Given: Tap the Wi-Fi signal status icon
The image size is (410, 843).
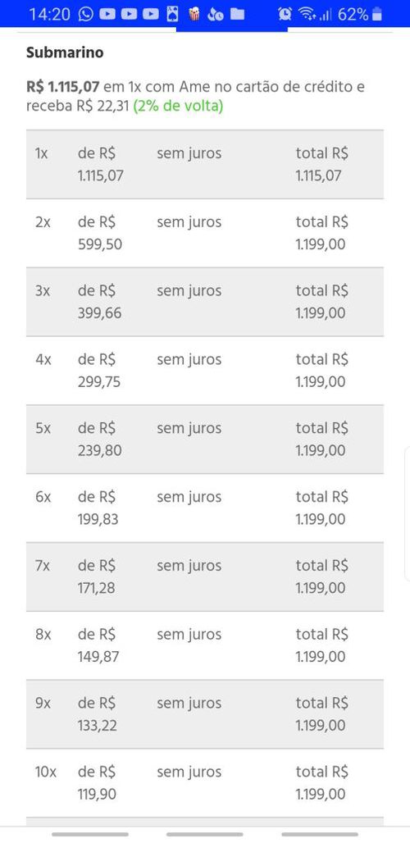Looking at the screenshot, I should pyautogui.click(x=307, y=15).
